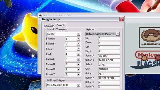Click keyboard Up field containing Q
The height and width of the screenshot is (90, 160).
pos(109,38)
